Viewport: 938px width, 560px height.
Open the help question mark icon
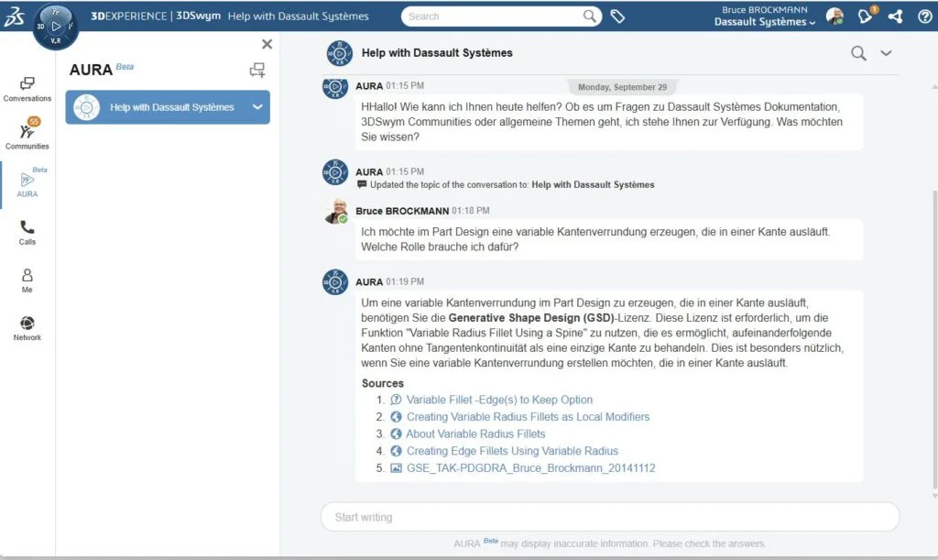tap(924, 16)
